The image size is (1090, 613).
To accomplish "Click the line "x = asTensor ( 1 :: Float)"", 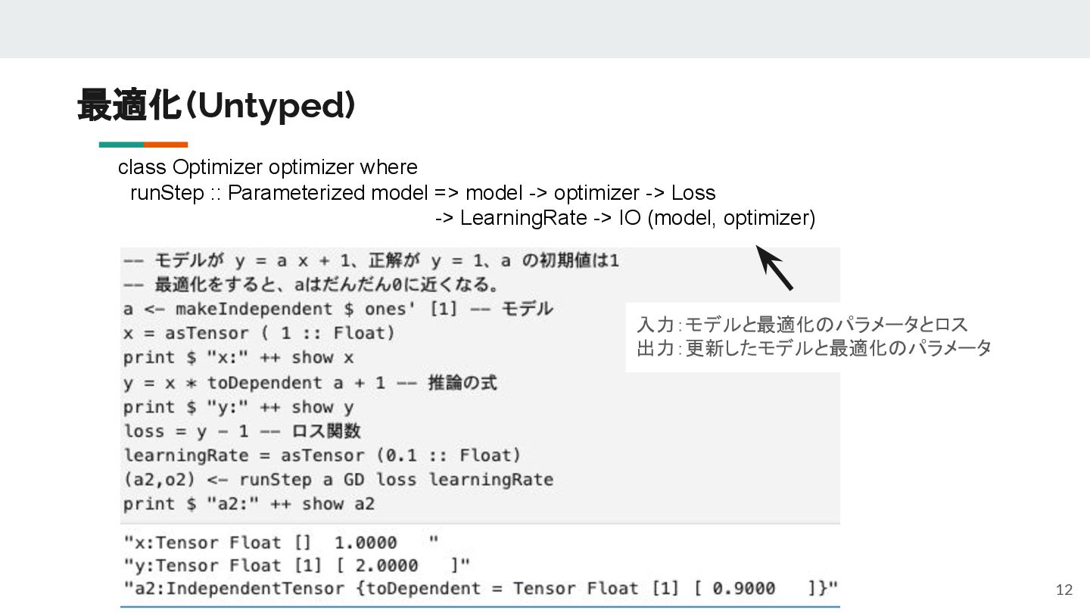I will [259, 334].
